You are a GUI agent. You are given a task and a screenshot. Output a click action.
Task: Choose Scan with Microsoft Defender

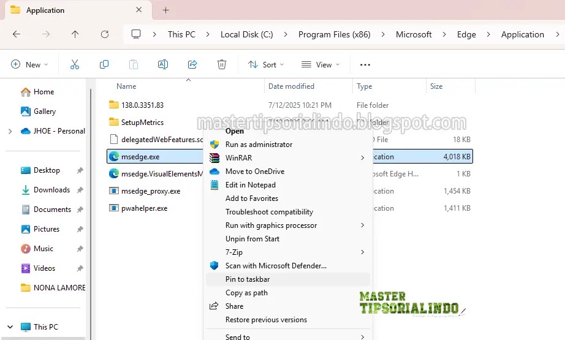pos(288,266)
